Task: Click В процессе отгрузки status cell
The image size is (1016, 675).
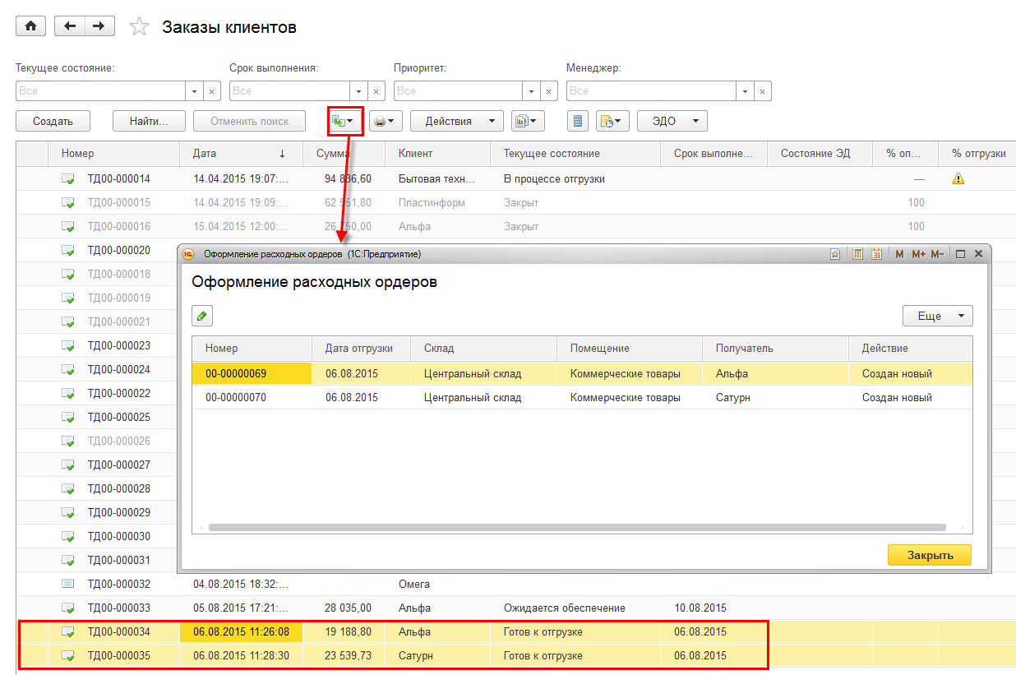Action: click(x=575, y=178)
